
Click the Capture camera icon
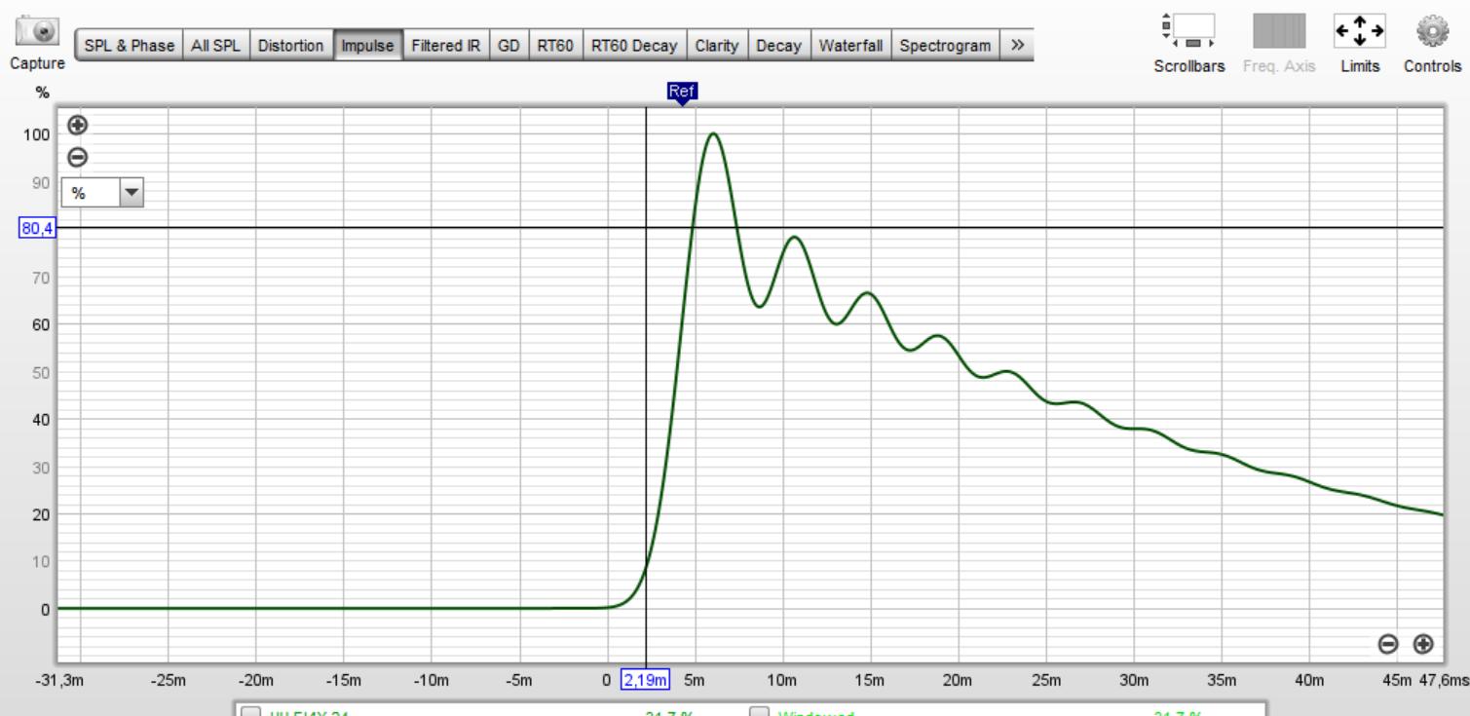(38, 30)
